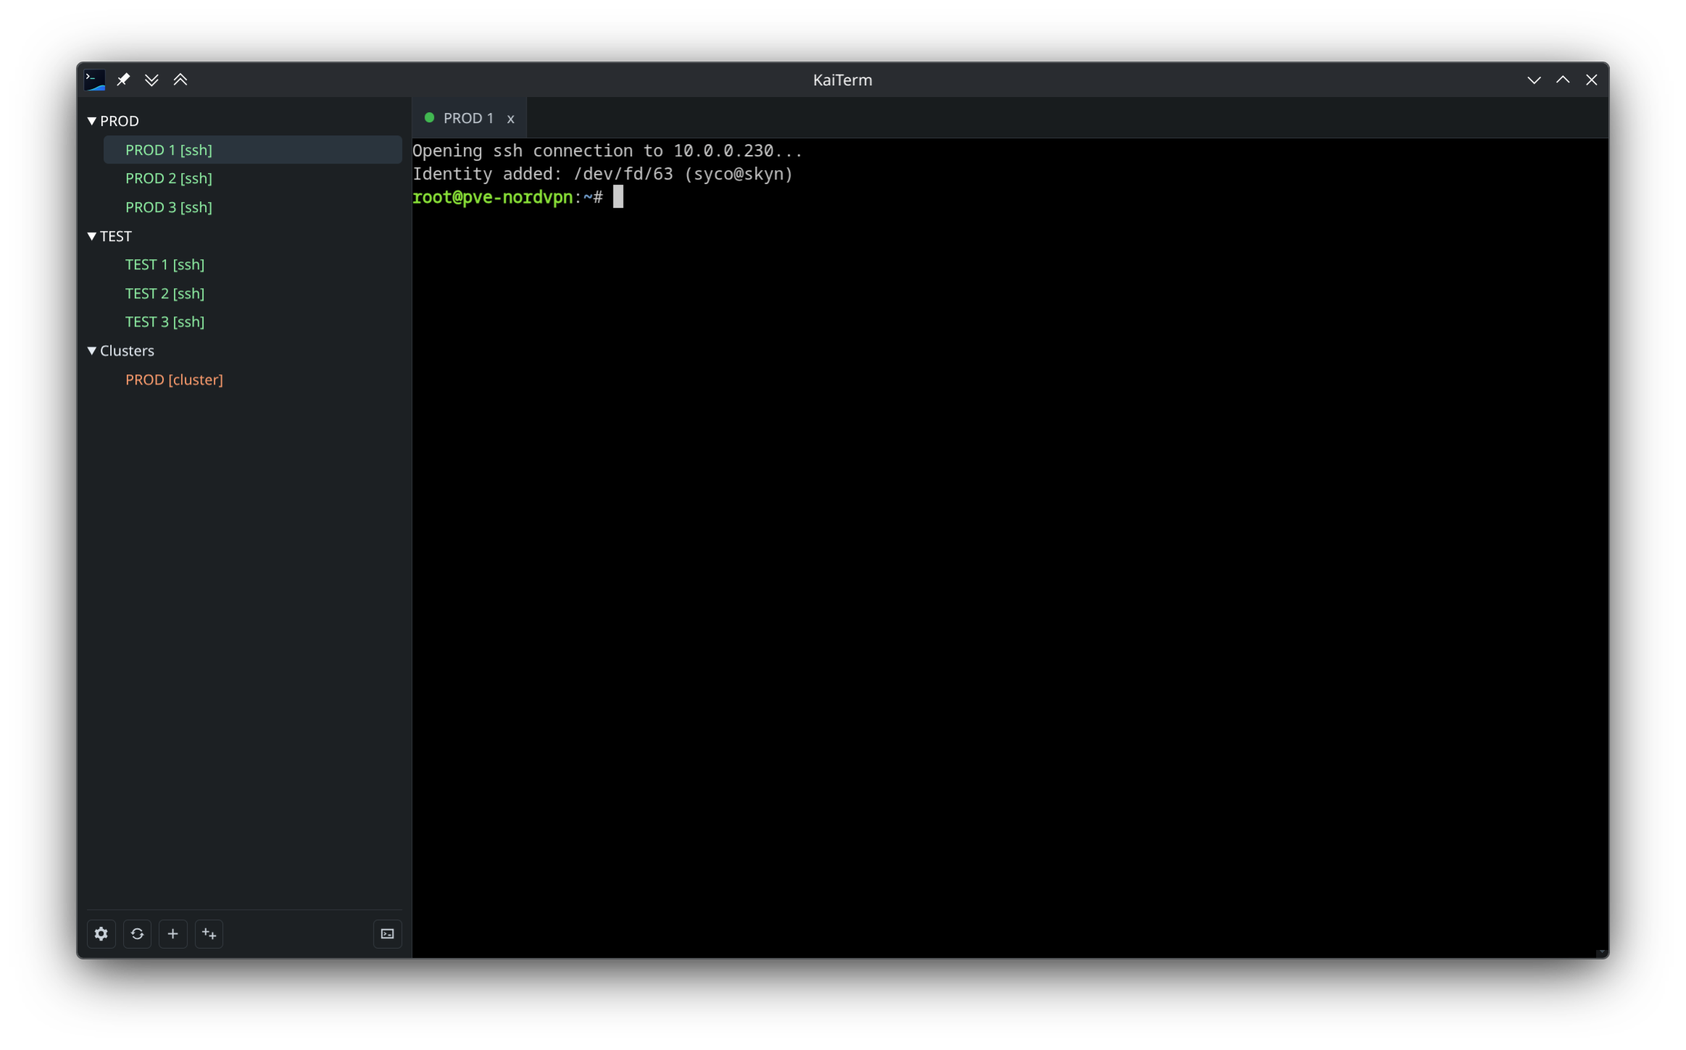Viewport: 1686px width, 1050px height.
Task: Click the plus icon to add connection
Action: click(173, 933)
